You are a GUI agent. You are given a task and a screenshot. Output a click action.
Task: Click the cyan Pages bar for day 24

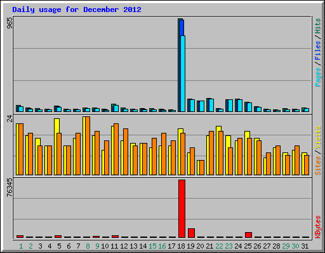240,106
